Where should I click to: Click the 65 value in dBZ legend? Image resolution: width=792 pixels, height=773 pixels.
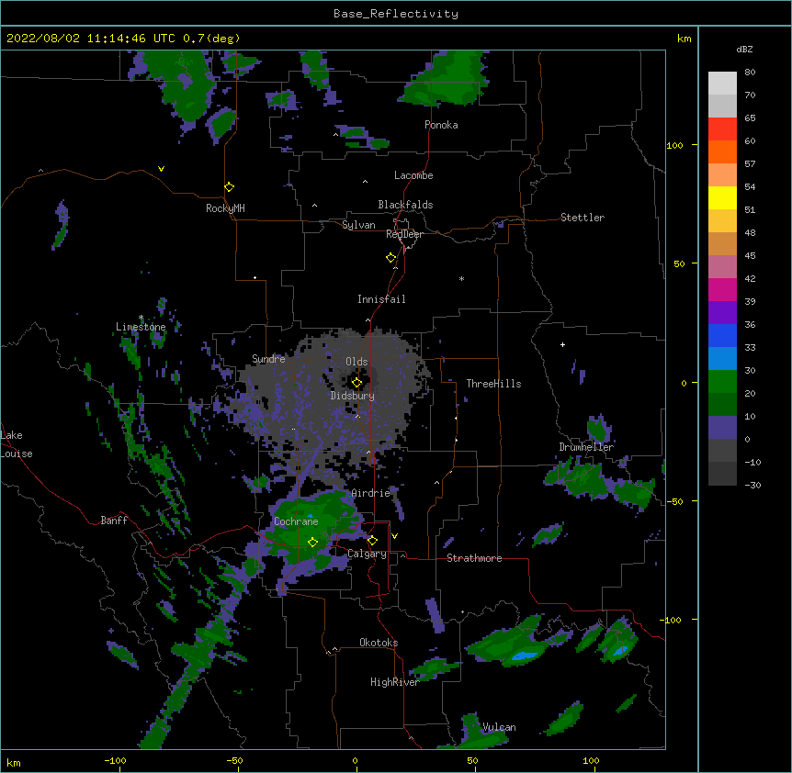[750, 118]
